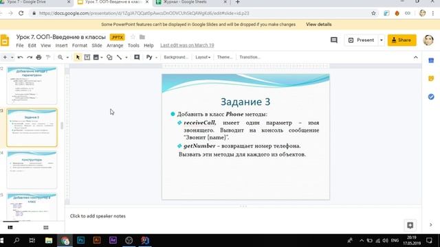
Task: Collapse the menus with the up chevron
Action: [x=415, y=57]
